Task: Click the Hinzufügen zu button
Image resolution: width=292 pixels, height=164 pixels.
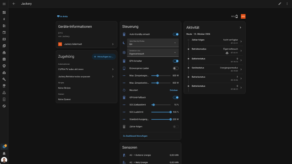Action: 104,57
